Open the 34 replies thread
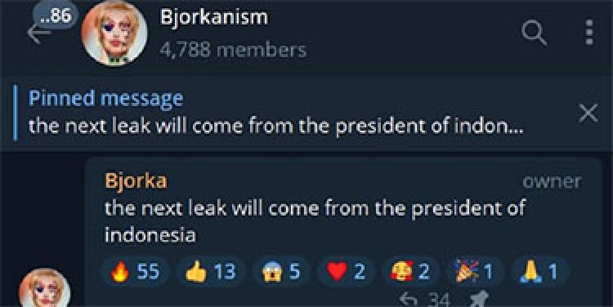The image size is (613, 307). point(425,300)
